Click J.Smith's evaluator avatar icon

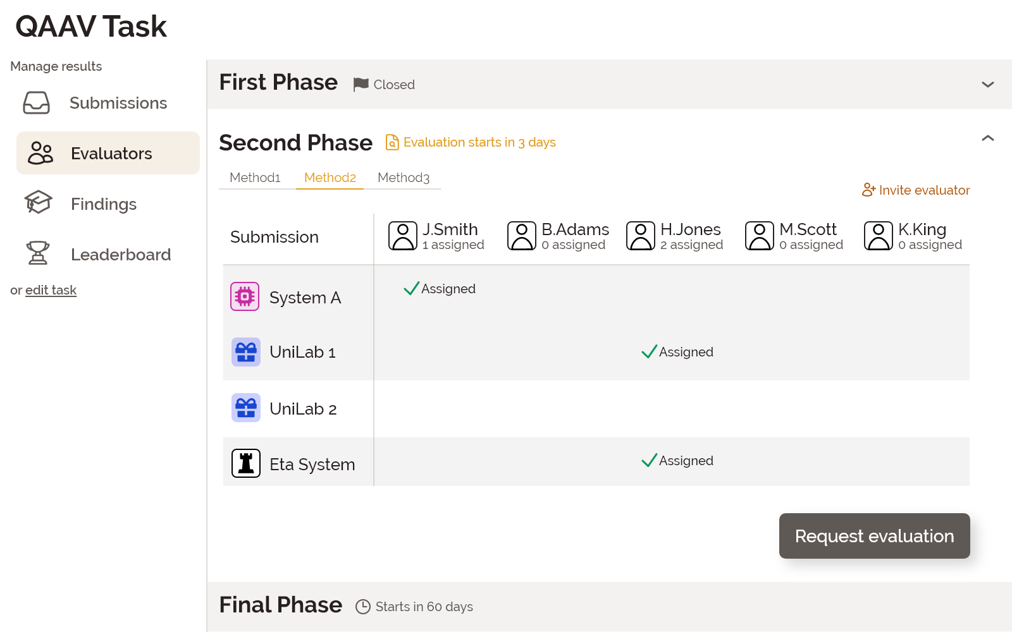(x=403, y=236)
